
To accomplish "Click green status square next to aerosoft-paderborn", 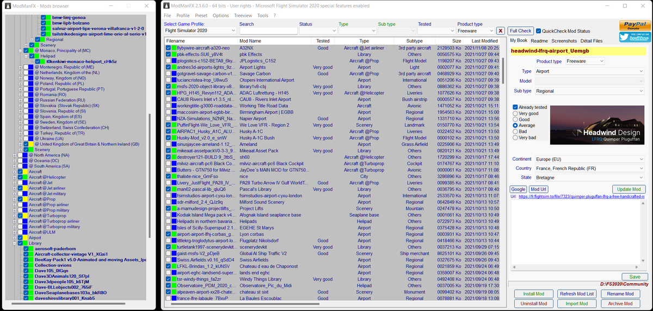I will click(x=31, y=249).
